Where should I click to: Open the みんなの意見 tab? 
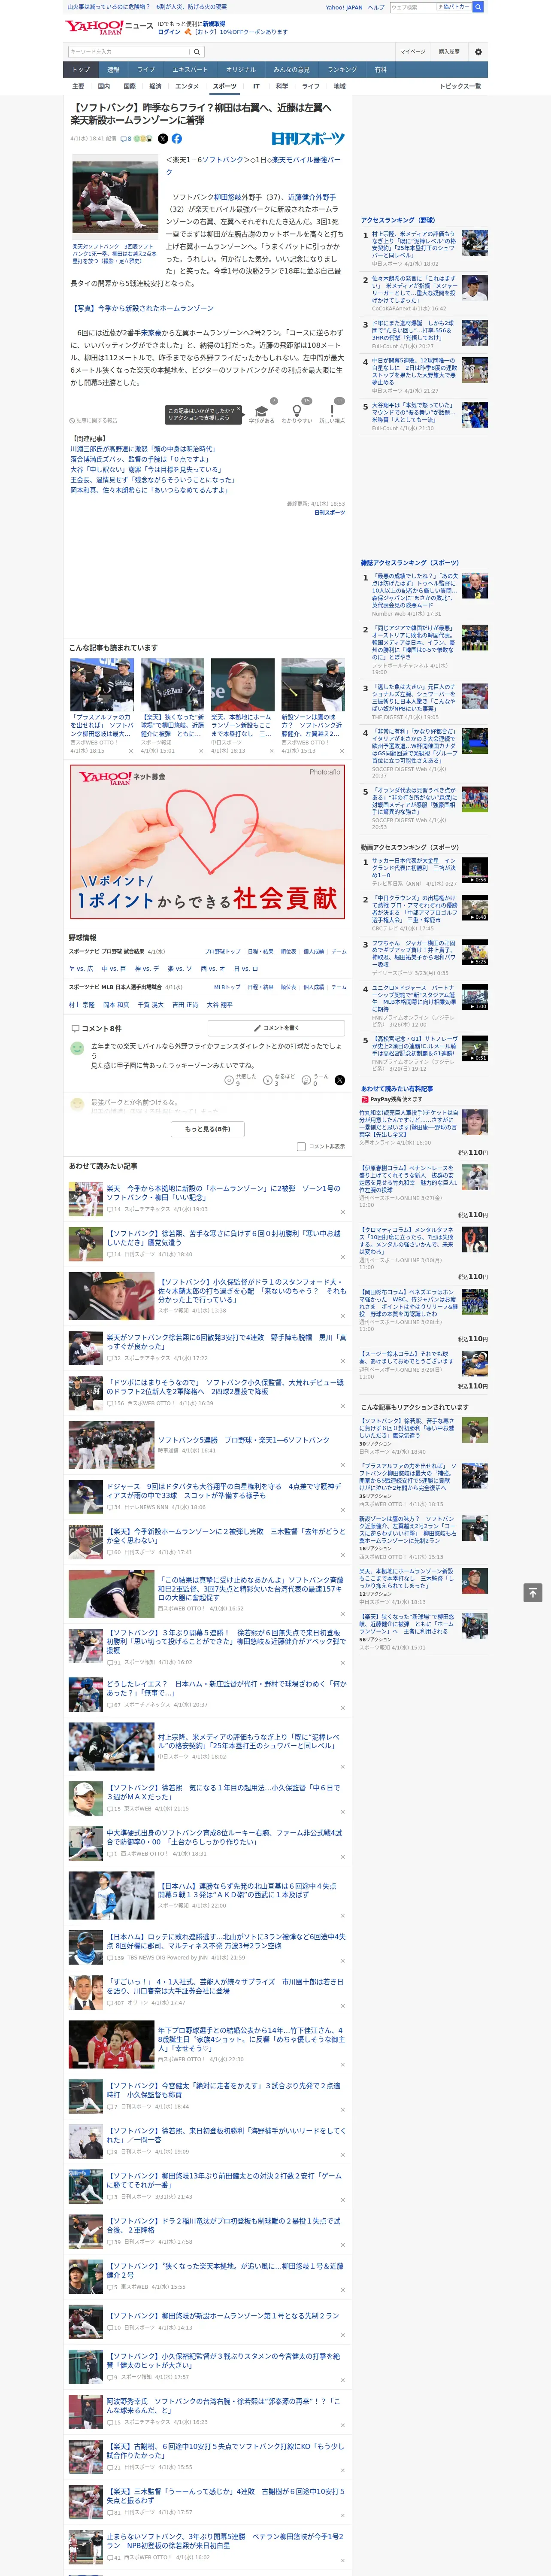click(x=292, y=70)
